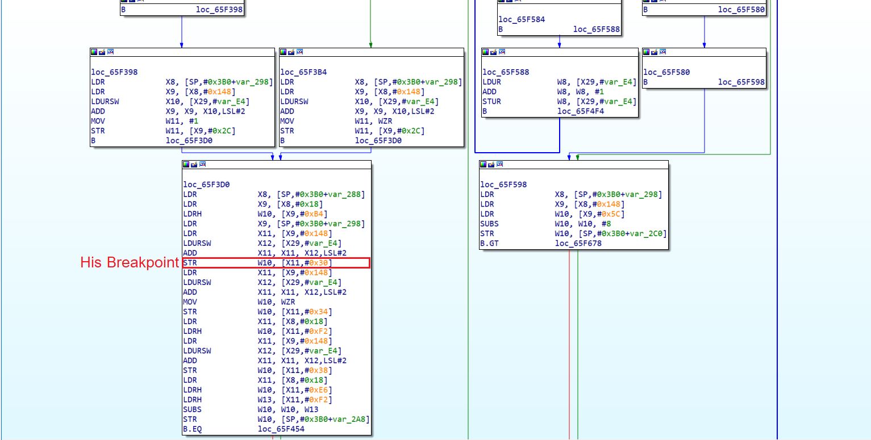Edit comment icon on loc_65F3D0 node
This screenshot has width=871, height=440.
[x=194, y=164]
